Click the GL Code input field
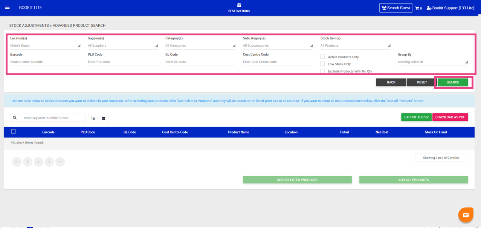 click(x=200, y=62)
